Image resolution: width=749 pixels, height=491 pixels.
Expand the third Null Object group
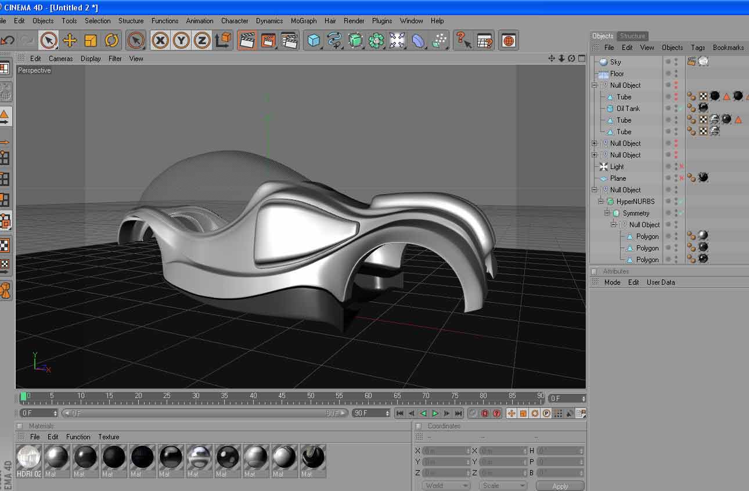click(594, 155)
